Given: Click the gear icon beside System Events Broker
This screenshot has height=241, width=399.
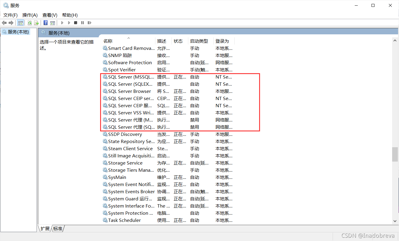Looking at the screenshot, I should click(x=105, y=191).
